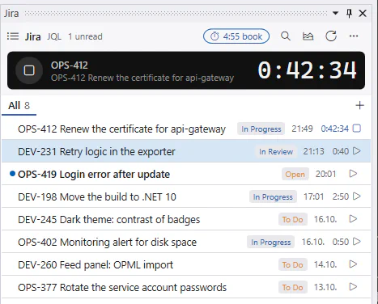Click In Progress badge on OPS-412
Viewport: 378px width, 304px height.
point(261,129)
